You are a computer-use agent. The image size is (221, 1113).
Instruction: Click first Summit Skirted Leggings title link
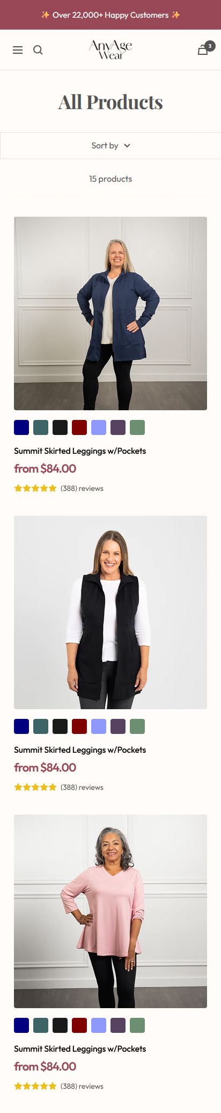click(80, 451)
